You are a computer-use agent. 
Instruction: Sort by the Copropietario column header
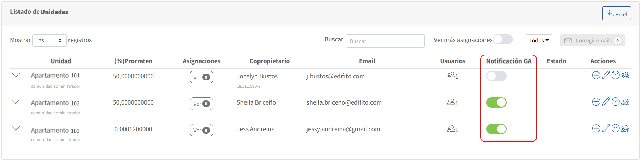pyautogui.click(x=269, y=61)
